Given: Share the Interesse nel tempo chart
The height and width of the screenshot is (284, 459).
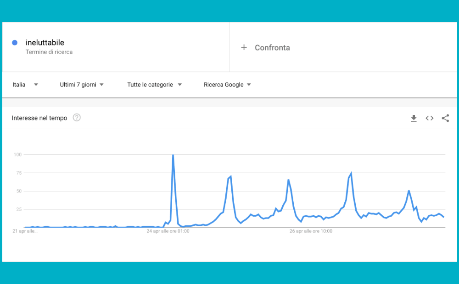Looking at the screenshot, I should [445, 118].
